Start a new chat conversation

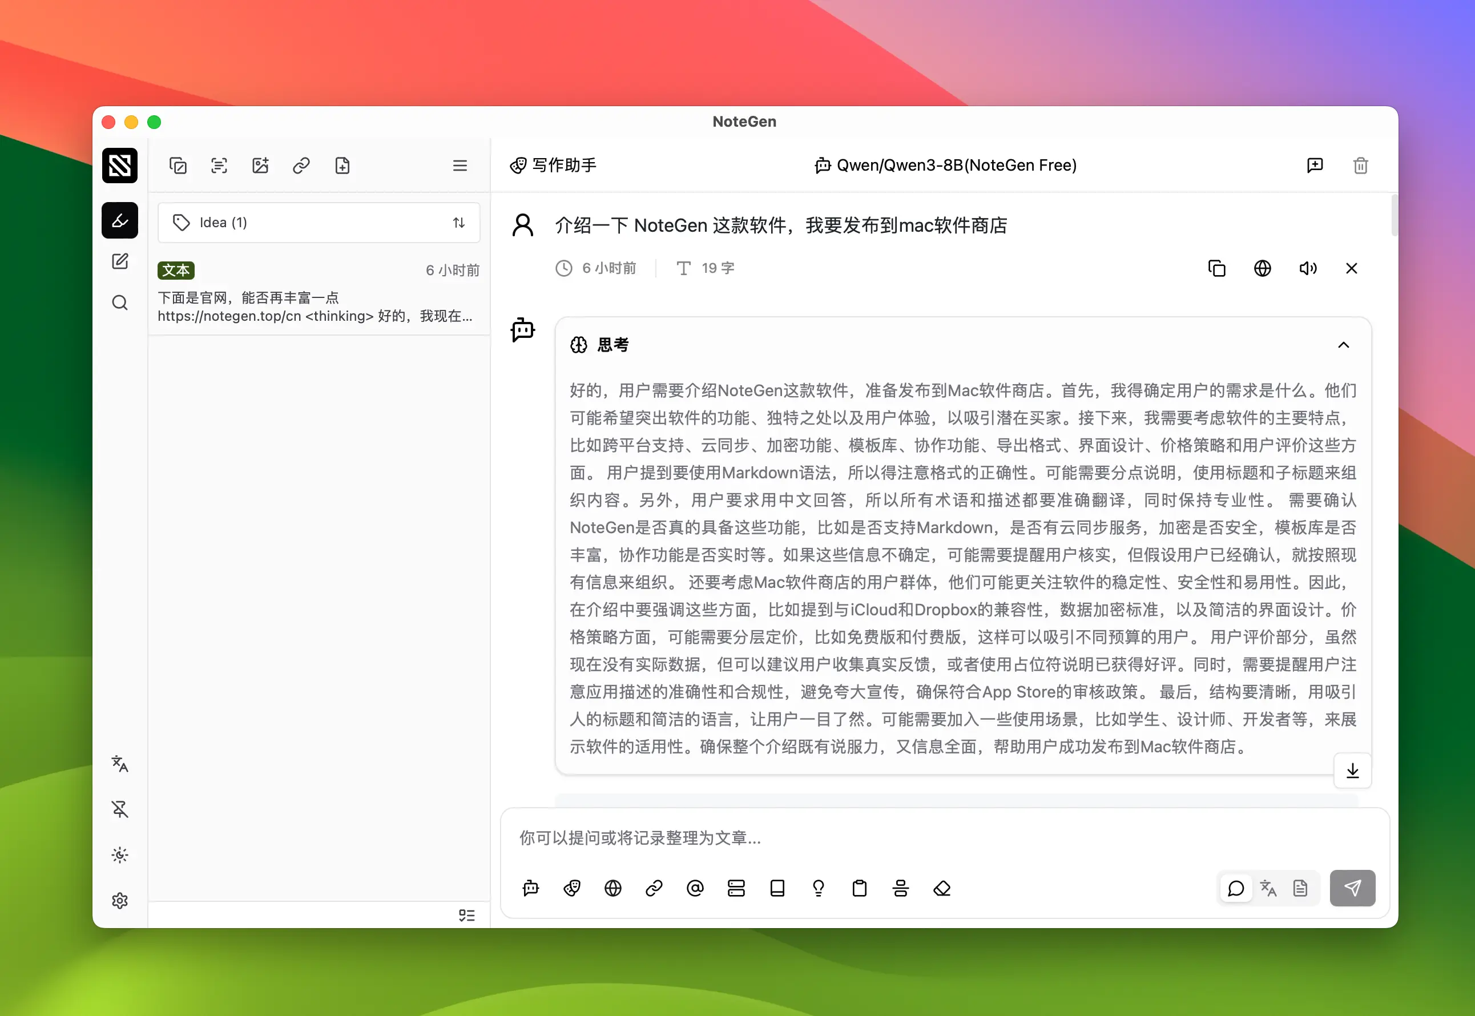(1315, 166)
